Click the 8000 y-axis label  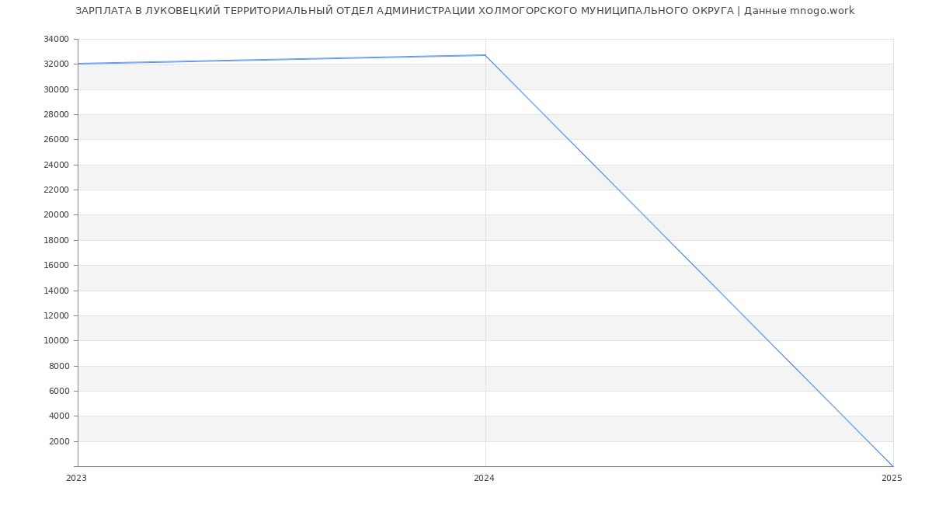click(x=59, y=366)
